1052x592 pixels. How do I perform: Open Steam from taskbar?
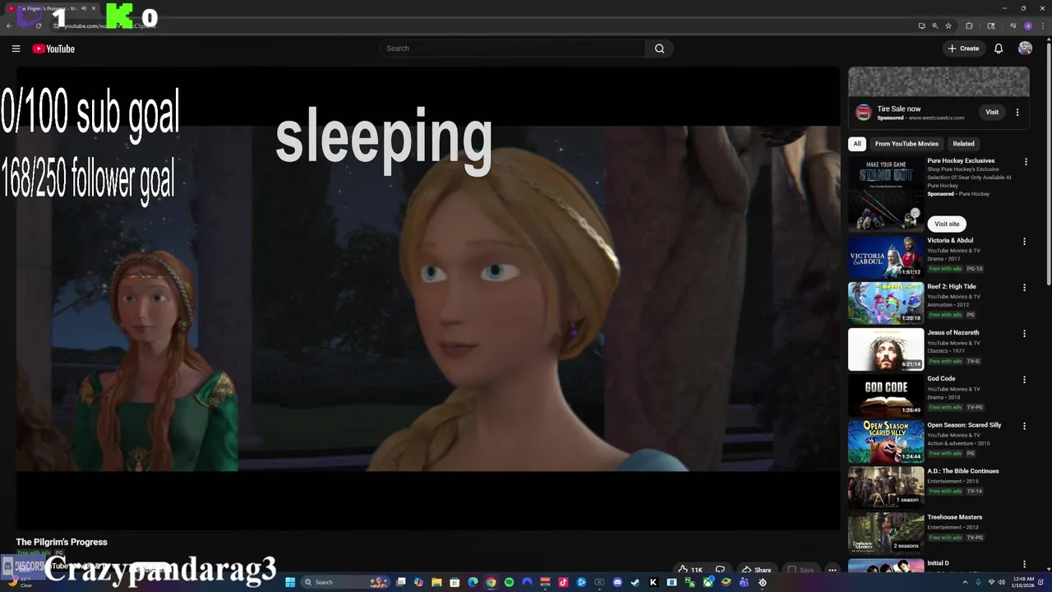point(634,582)
